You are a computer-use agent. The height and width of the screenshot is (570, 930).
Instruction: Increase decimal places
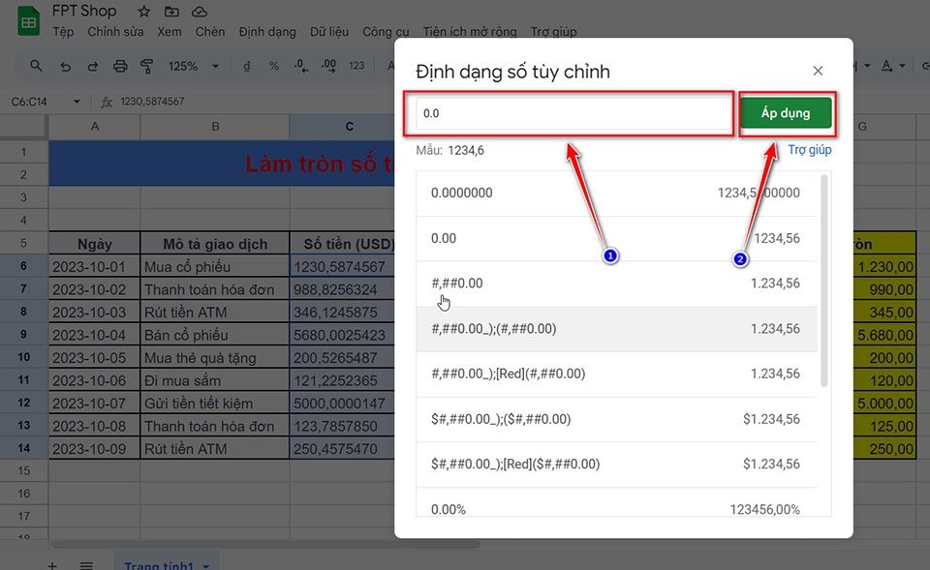point(328,66)
